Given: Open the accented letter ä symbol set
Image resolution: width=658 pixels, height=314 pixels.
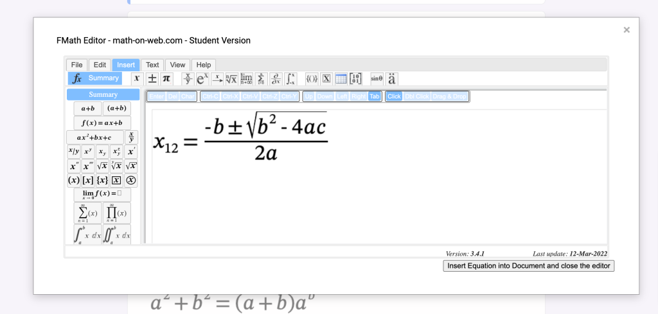Looking at the screenshot, I should tap(391, 78).
